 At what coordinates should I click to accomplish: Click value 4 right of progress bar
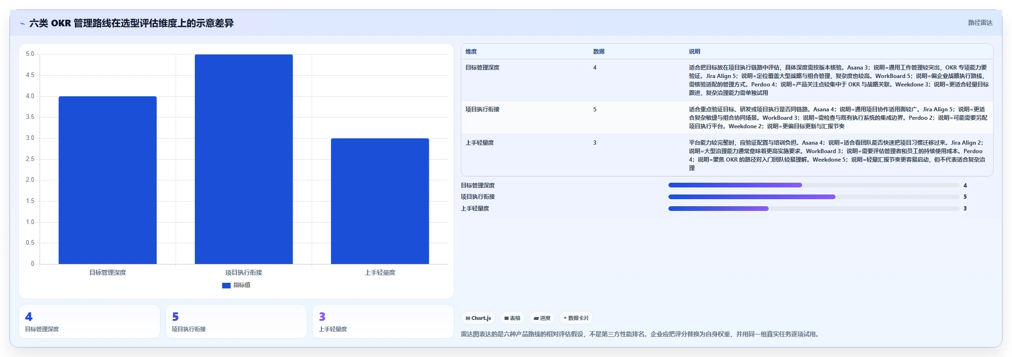(x=965, y=186)
